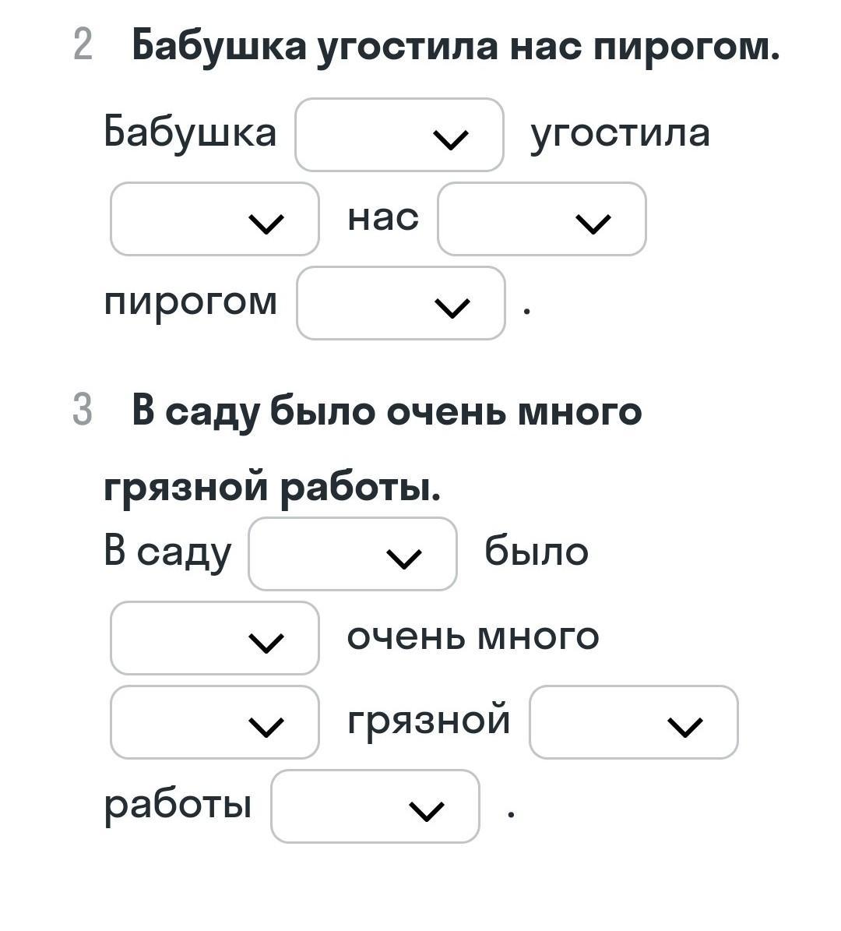Click the question number 2
Screen dimensions: 841x931
click(x=83, y=46)
